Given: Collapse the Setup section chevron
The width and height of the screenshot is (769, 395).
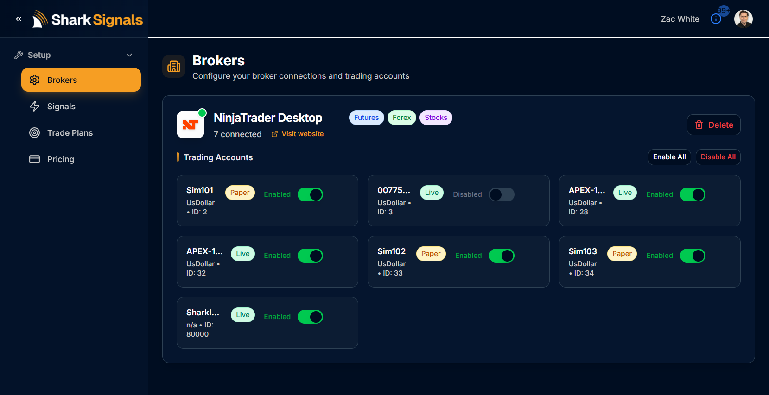Looking at the screenshot, I should tap(129, 55).
